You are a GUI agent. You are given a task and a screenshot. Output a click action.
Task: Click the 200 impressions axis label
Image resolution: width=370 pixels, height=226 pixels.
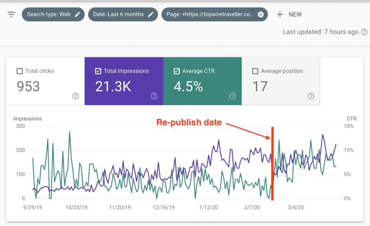20,150
